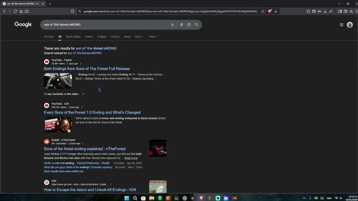Submit search with the magnifier icon
358x201 pixels.
[196, 25]
